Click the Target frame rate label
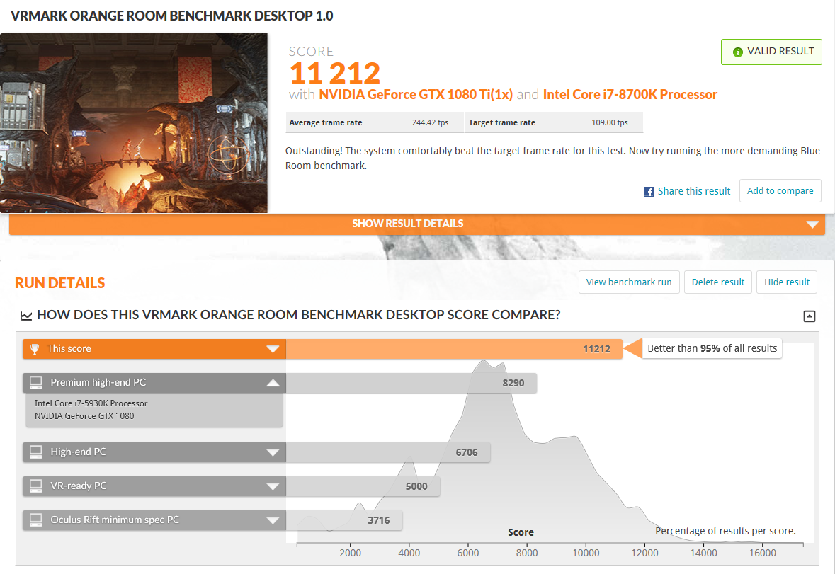Screen dimensions: 835x574 501,123
